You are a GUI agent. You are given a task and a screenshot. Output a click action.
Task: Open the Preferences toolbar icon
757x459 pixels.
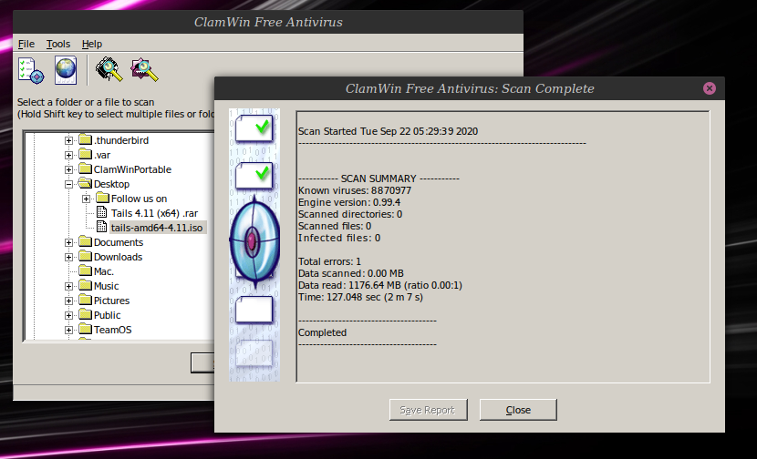(31, 70)
